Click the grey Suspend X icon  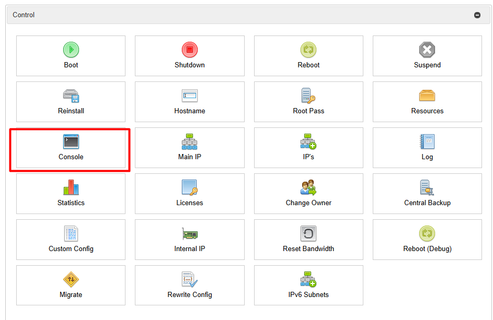[427, 50]
